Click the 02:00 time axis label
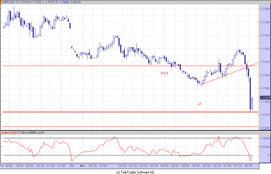Image resolution: width=271 pixels, height=174 pixels. (x=123, y=166)
